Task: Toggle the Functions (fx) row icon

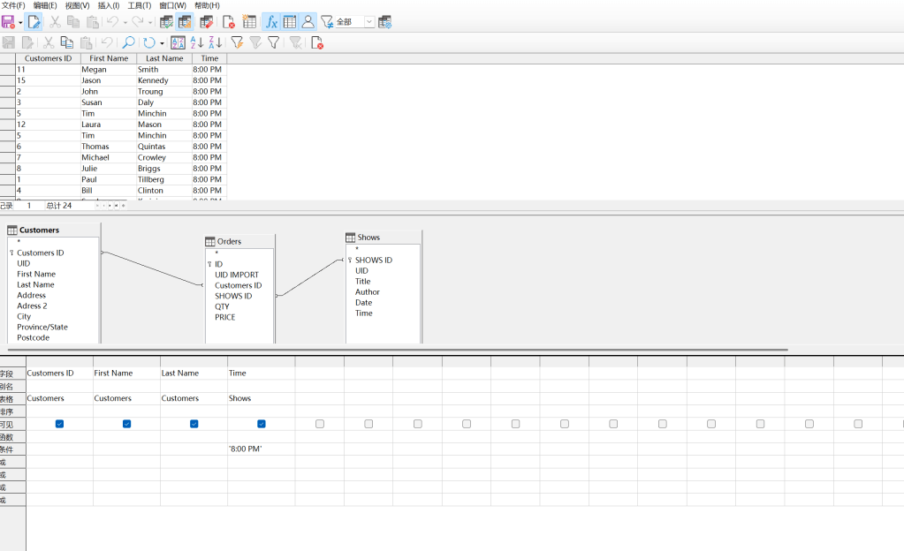Action: (271, 22)
